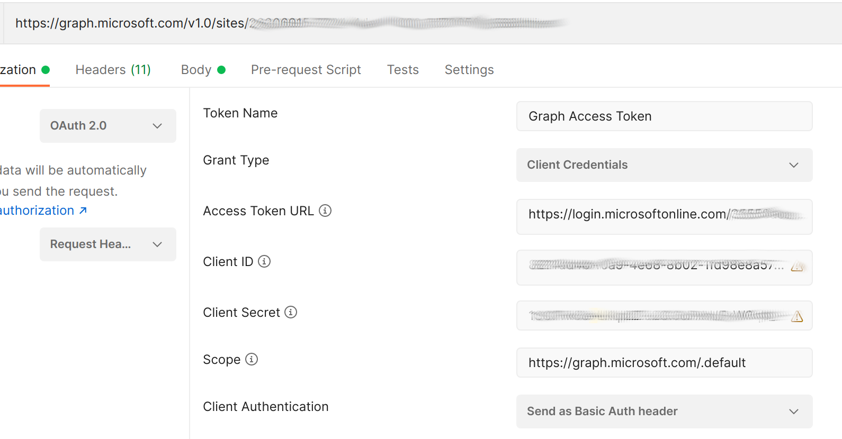842x439 pixels.
Task: Click the Client ID input field
Action: point(664,267)
